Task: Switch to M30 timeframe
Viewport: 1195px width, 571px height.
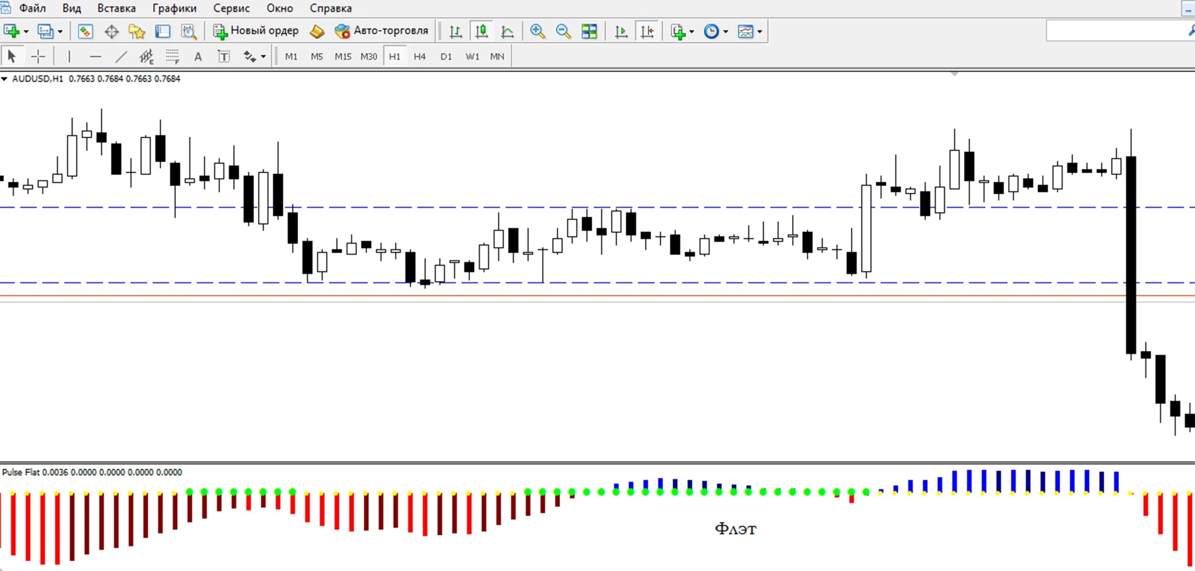Action: 369,57
